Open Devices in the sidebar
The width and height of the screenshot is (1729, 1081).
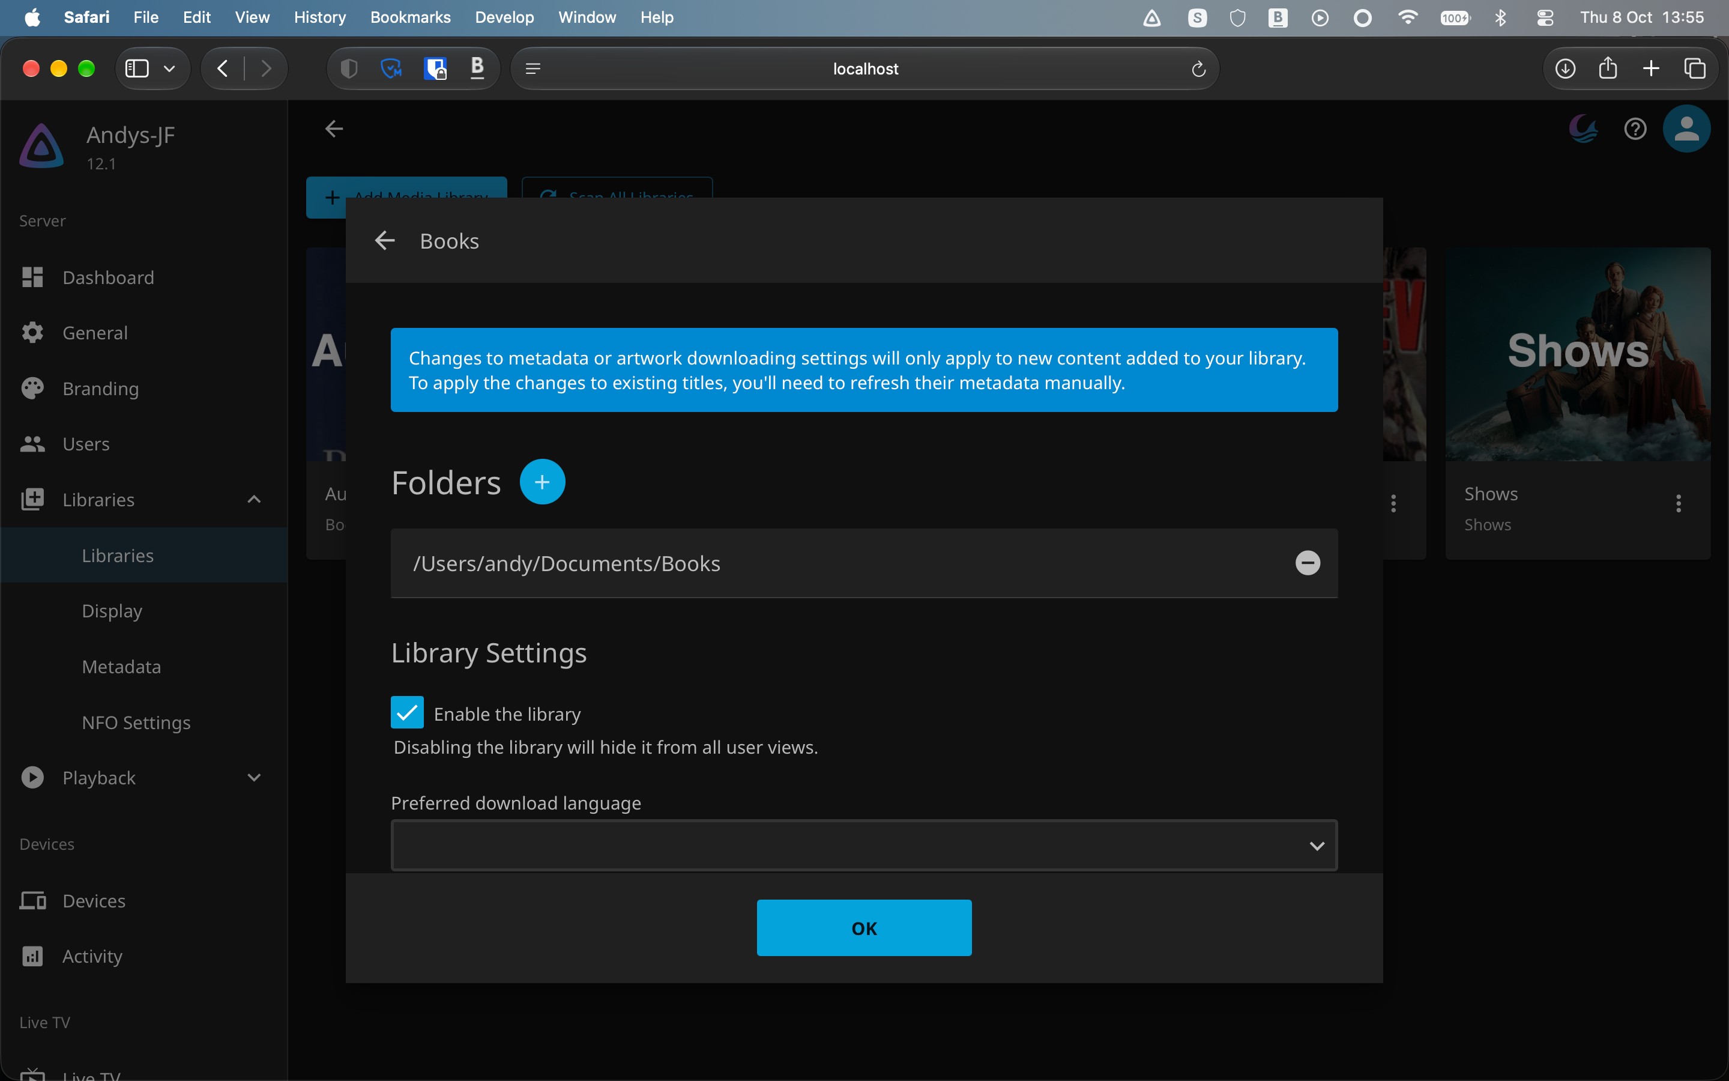click(143, 901)
